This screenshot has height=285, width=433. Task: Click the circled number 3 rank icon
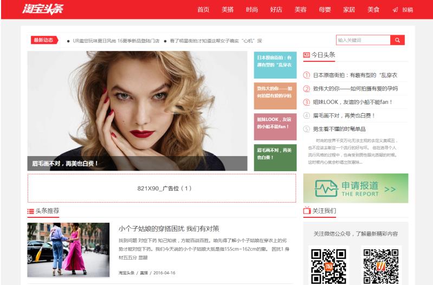click(x=307, y=102)
